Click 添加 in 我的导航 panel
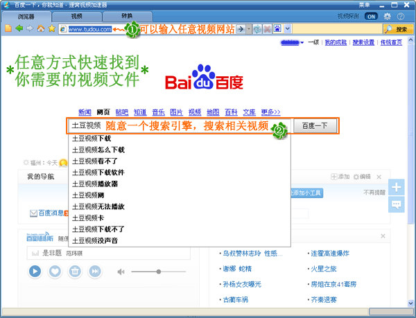The height and width of the screenshot is (318, 416). (340, 177)
